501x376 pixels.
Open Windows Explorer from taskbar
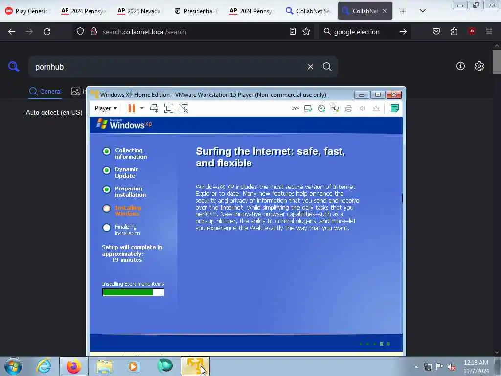tap(104, 366)
